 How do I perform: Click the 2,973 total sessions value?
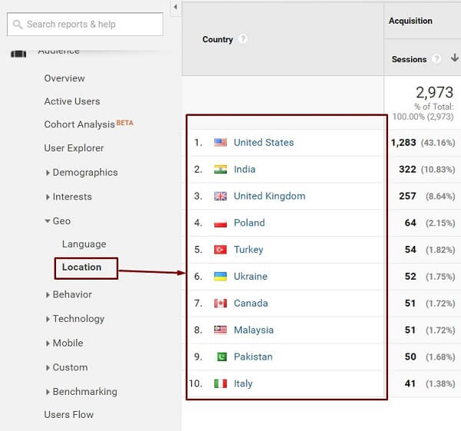pyautogui.click(x=435, y=93)
